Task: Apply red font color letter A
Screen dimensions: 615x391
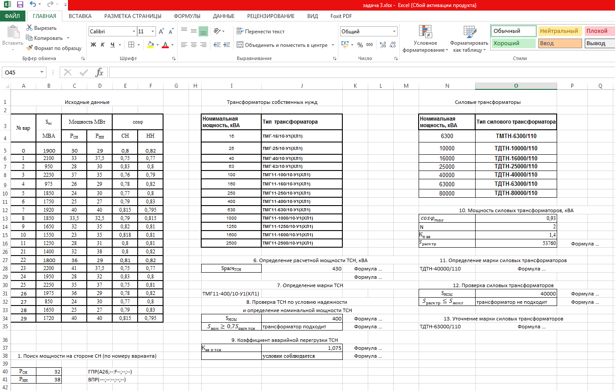Action: [x=165, y=45]
